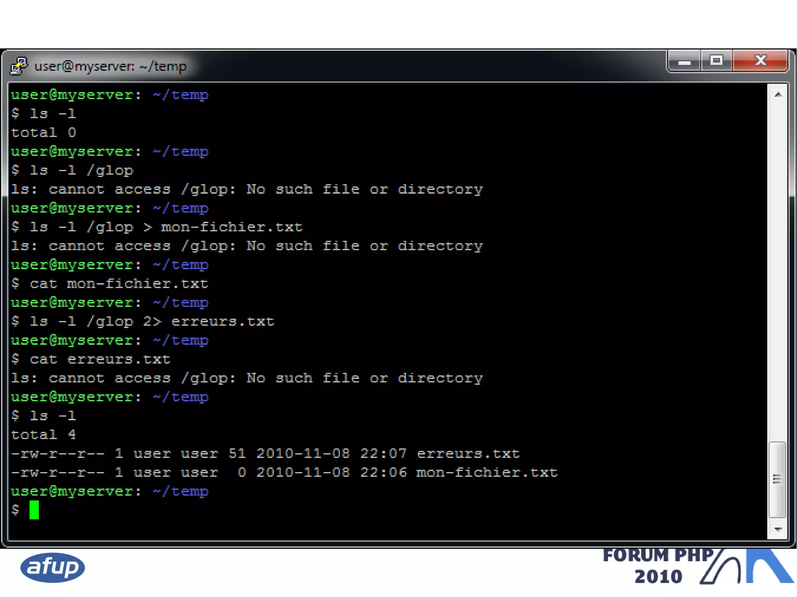Click the 'total 0' output line
The width and height of the screenshot is (797, 597).
click(44, 133)
